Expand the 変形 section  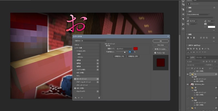coord(187,8)
